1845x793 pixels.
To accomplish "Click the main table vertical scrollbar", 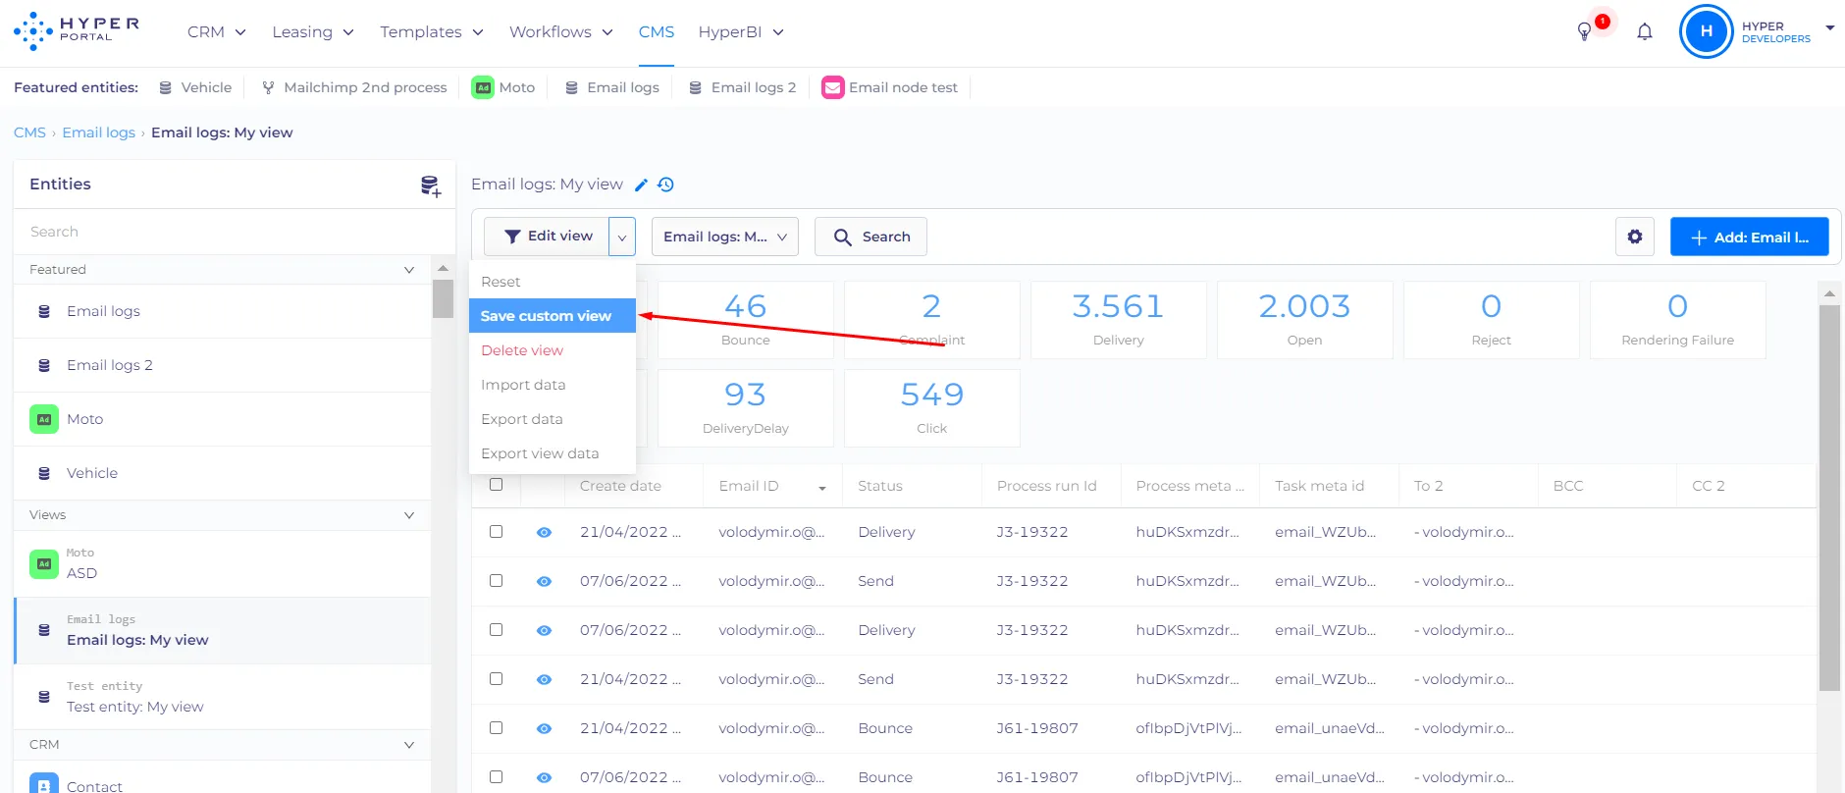I will [1829, 498].
